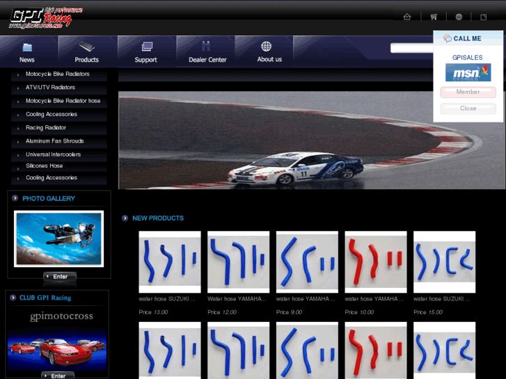Expand Motocycle Bike Radiator hose arrow

click(x=18, y=102)
